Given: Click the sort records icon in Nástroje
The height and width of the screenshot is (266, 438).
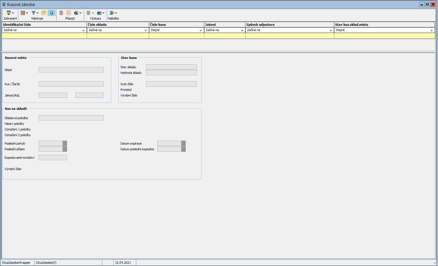Looking at the screenshot, I should (x=23, y=13).
